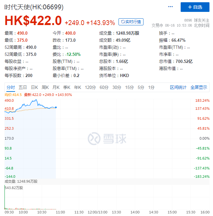Click the latest price dot on chart
The image size is (213, 216).
click(56, 107)
